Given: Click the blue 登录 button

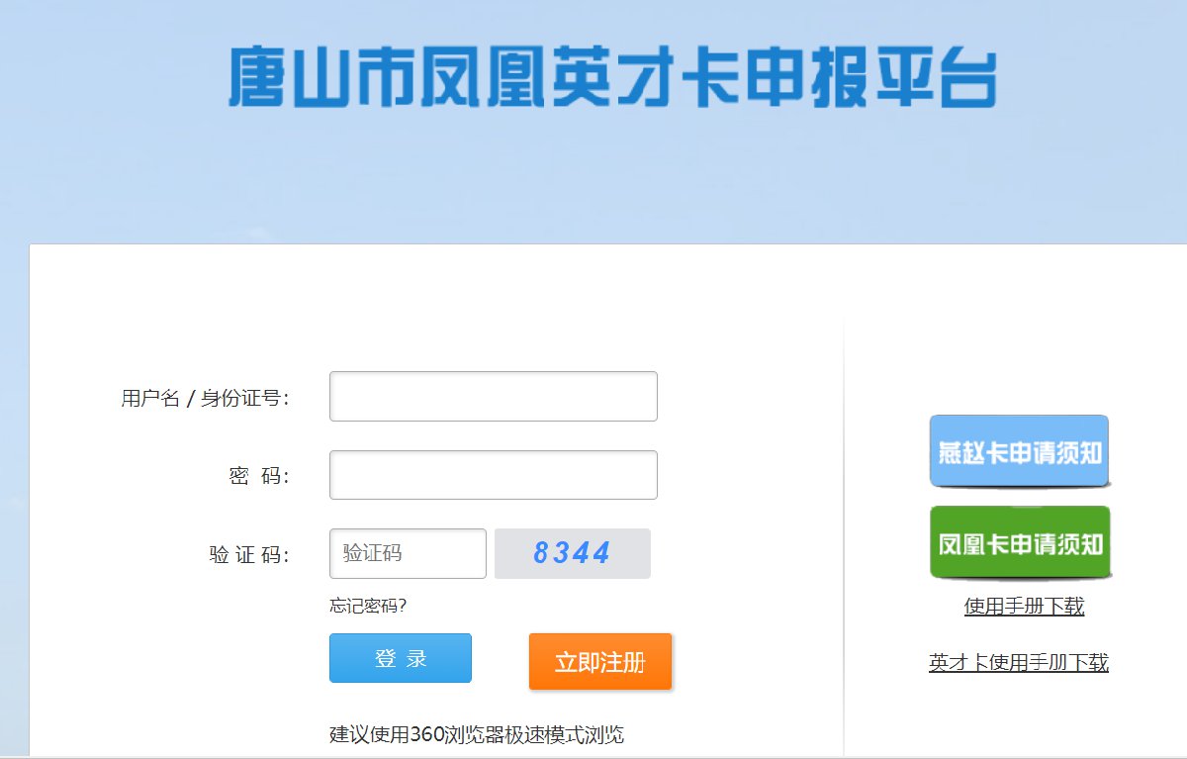Looking at the screenshot, I should pyautogui.click(x=401, y=658).
